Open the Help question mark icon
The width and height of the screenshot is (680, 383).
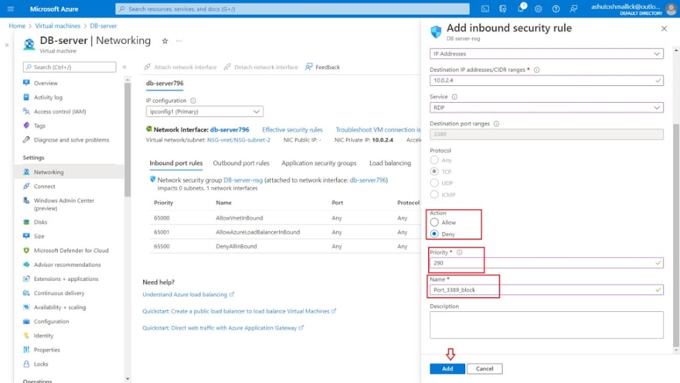click(x=556, y=9)
